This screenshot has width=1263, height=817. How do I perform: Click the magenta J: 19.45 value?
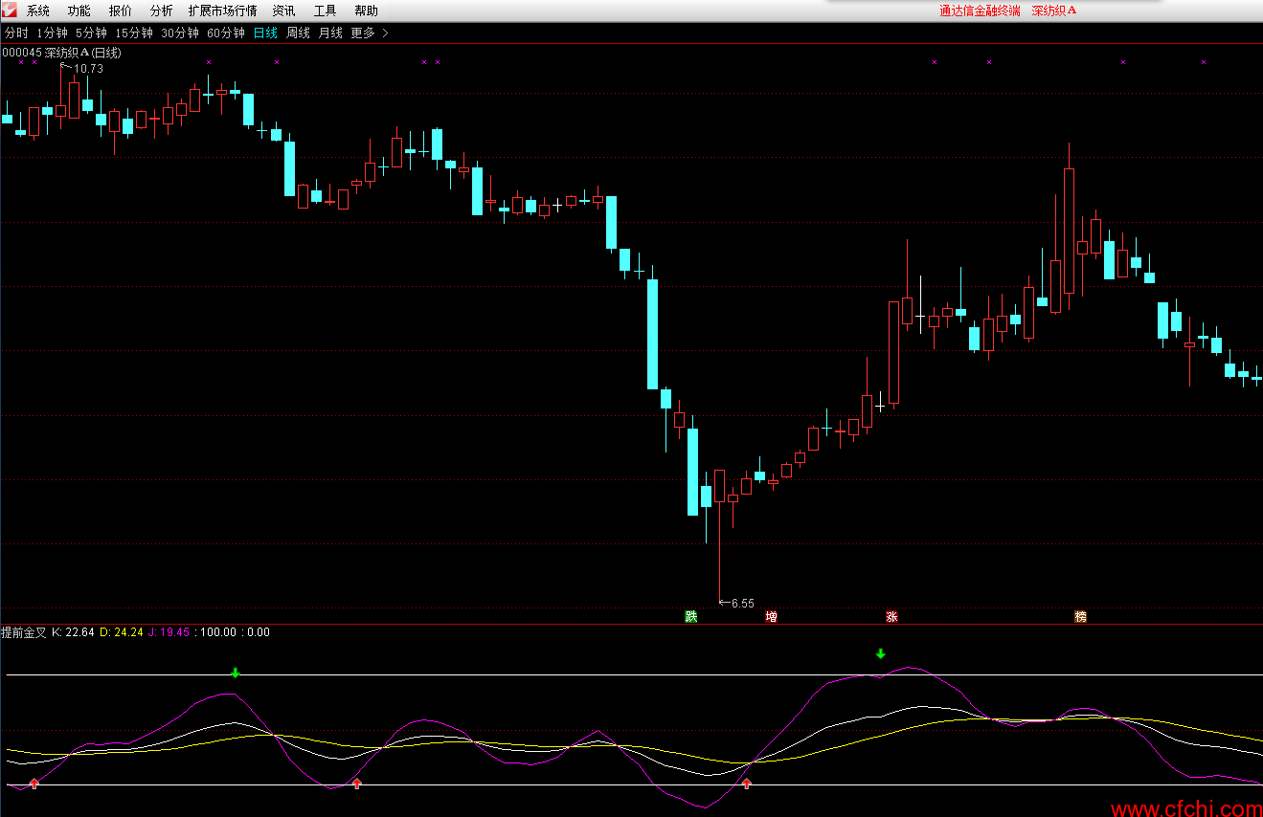169,632
